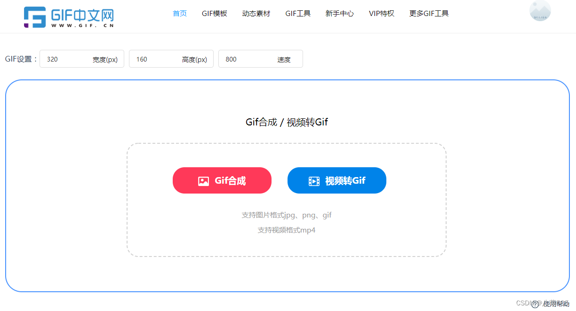
Task: Click the pink Gif合成 button
Action: click(x=222, y=180)
